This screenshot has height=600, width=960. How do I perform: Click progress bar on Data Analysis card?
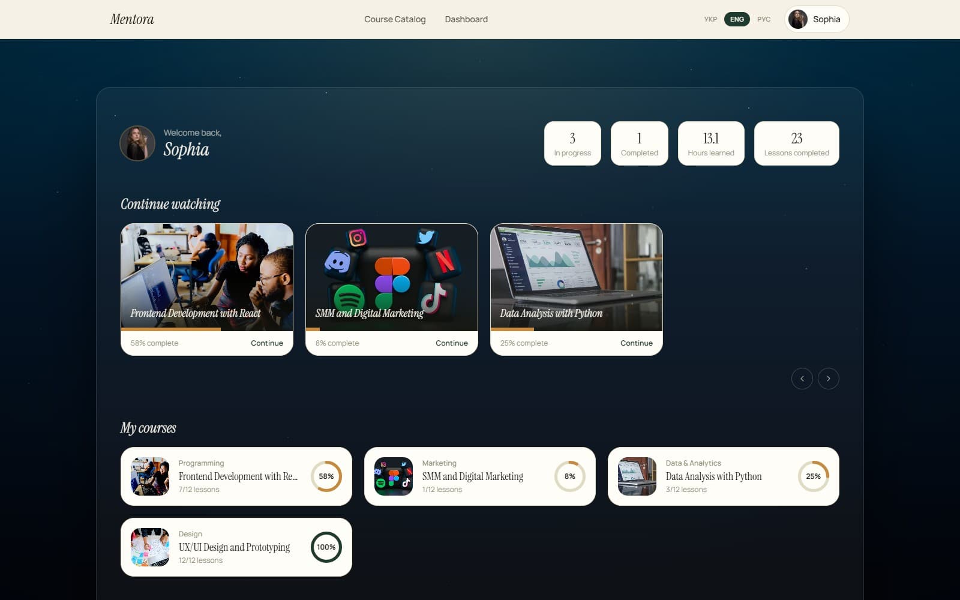coord(577,329)
